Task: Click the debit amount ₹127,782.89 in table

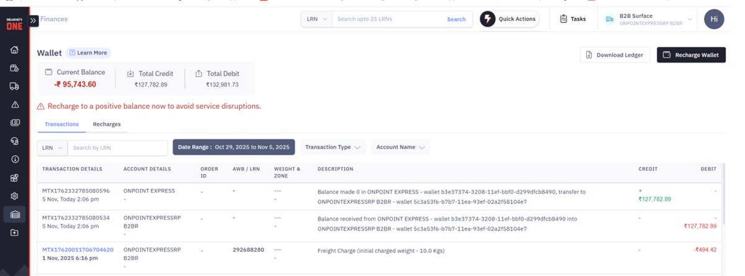Action: point(700,226)
